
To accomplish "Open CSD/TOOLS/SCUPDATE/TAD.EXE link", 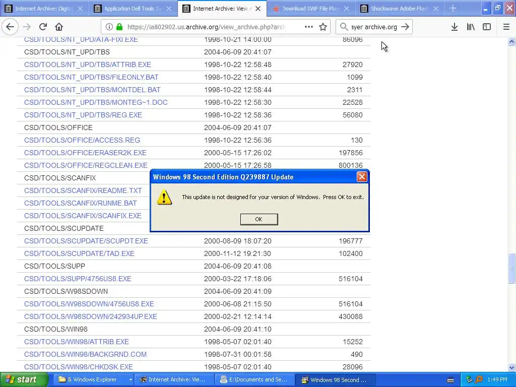I will [x=79, y=253].
